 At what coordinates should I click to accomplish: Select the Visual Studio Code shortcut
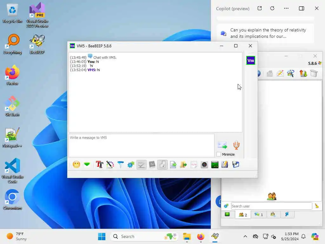12,171
